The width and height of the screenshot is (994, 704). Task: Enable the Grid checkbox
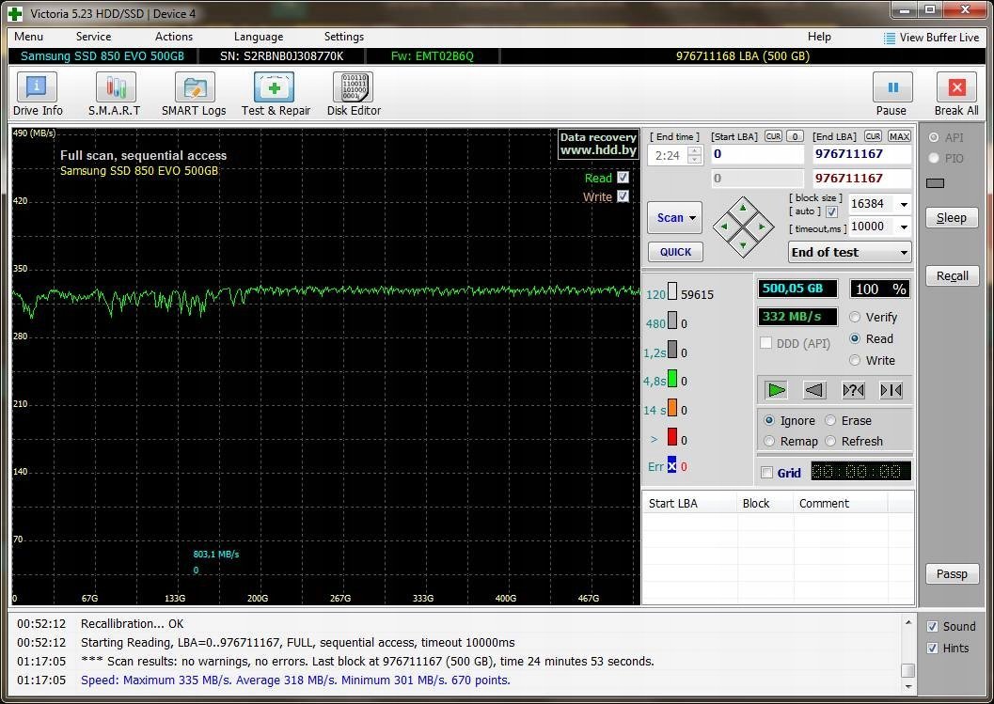767,473
